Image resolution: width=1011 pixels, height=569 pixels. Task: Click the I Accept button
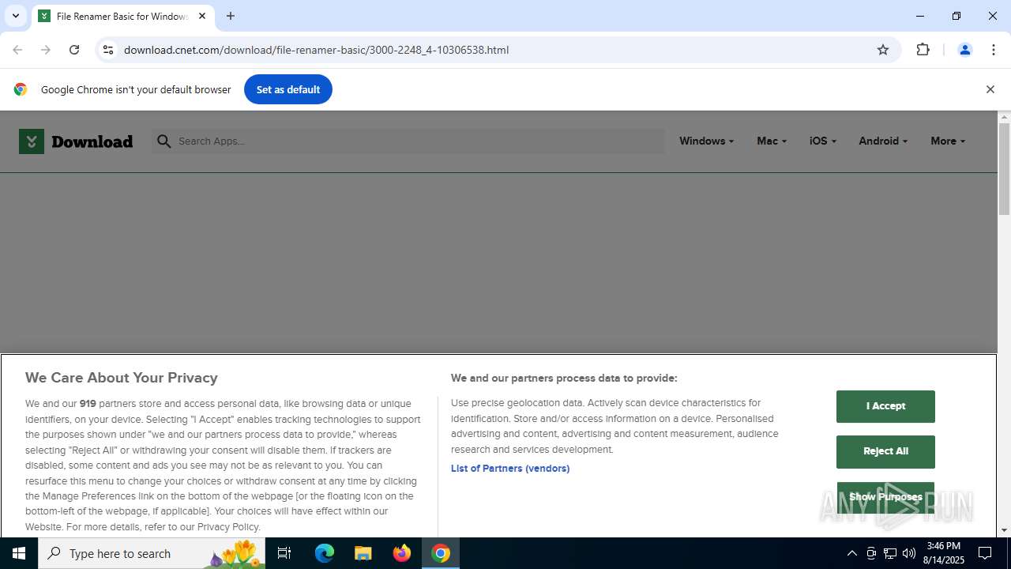tap(885, 406)
